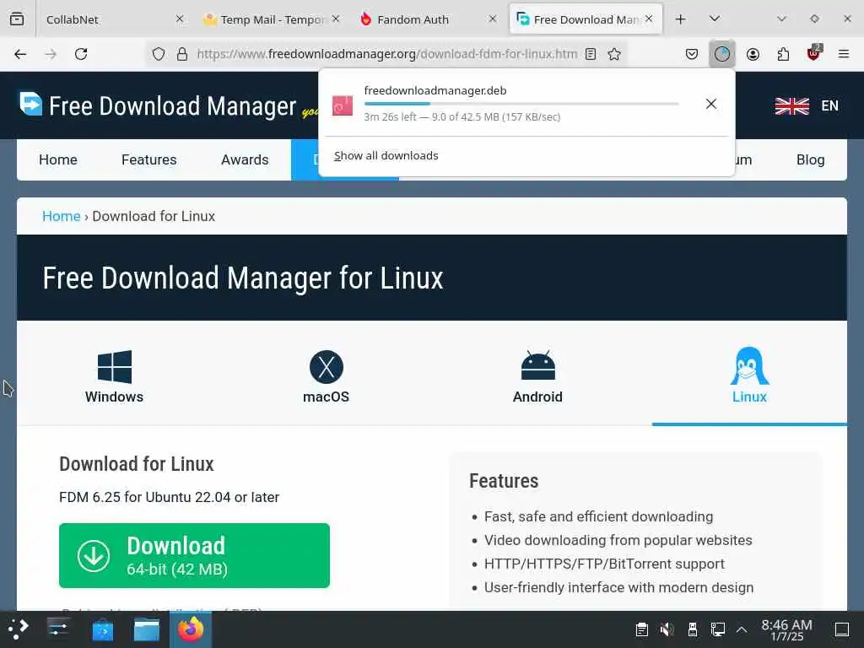
Task: Switch to the Temp Mail tab
Action: 272,19
